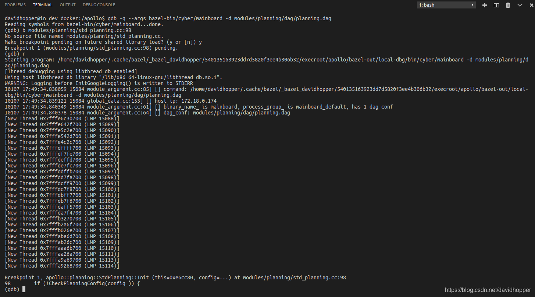Close the terminal panel with the X icon
The width and height of the screenshot is (535, 297).
point(531,5)
